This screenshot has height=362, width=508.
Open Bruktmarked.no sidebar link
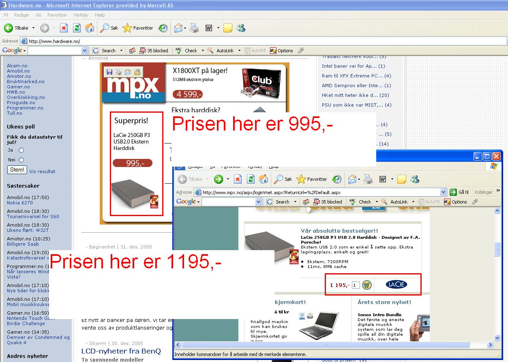tap(26, 81)
